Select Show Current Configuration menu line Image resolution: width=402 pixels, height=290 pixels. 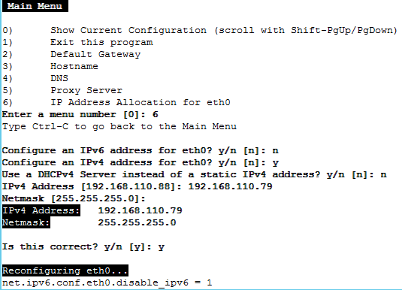(200, 30)
